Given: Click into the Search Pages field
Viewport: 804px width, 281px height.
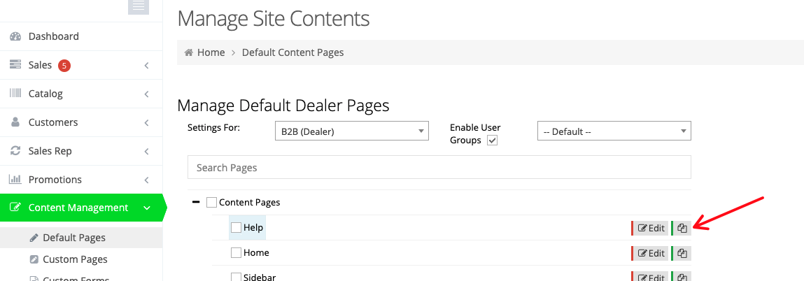Looking at the screenshot, I should click(x=439, y=168).
